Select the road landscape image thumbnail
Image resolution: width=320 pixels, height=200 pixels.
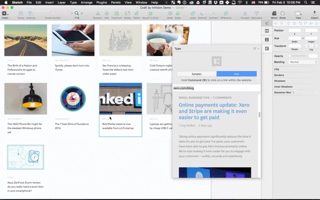[x=26, y=40]
